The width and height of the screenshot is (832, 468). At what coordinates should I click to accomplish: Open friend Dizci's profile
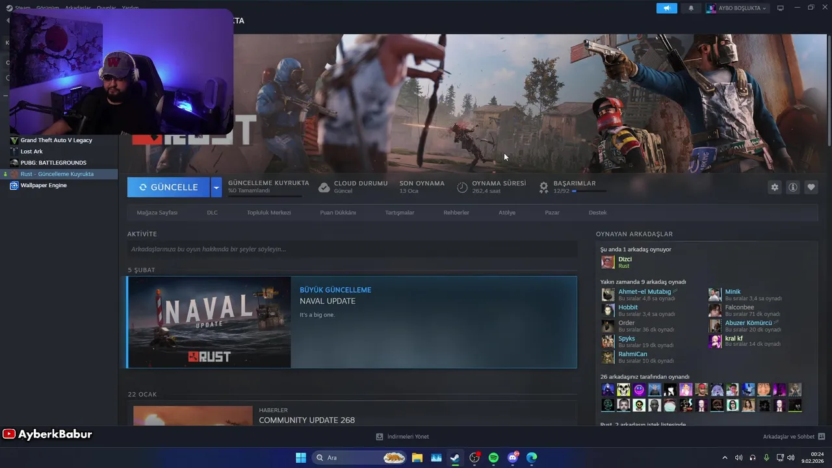(625, 259)
